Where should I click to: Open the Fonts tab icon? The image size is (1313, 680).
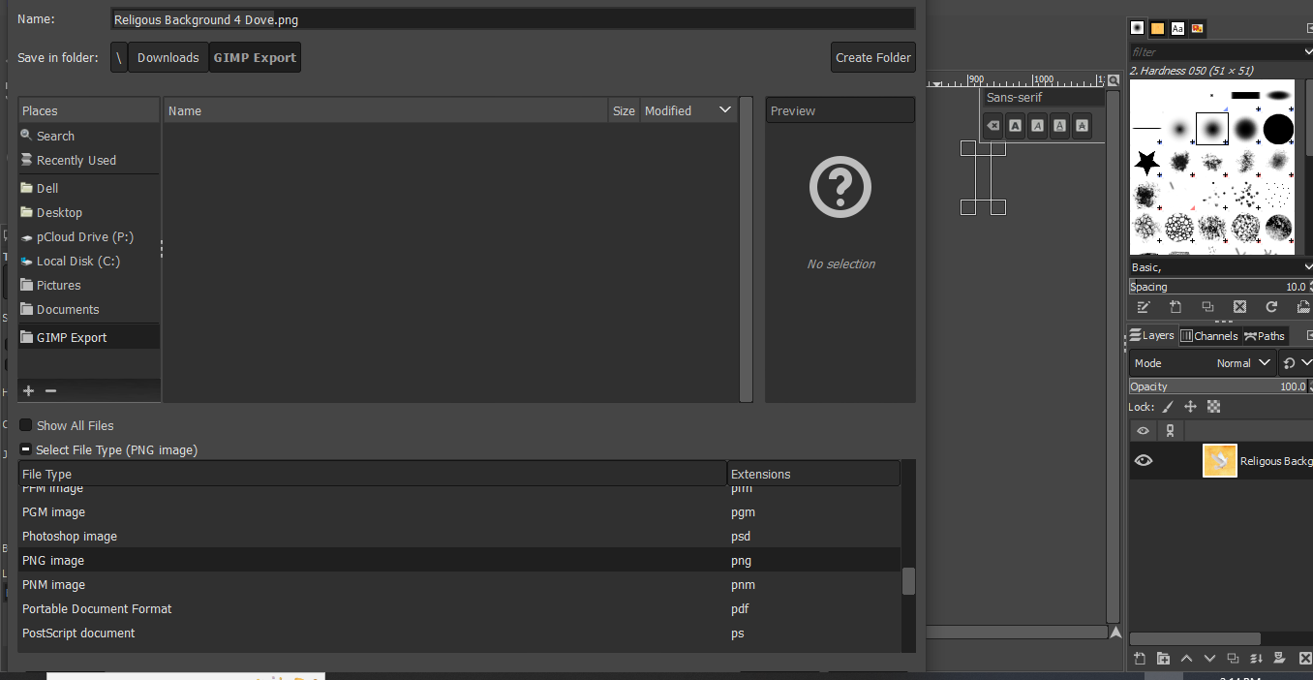[x=1177, y=28]
